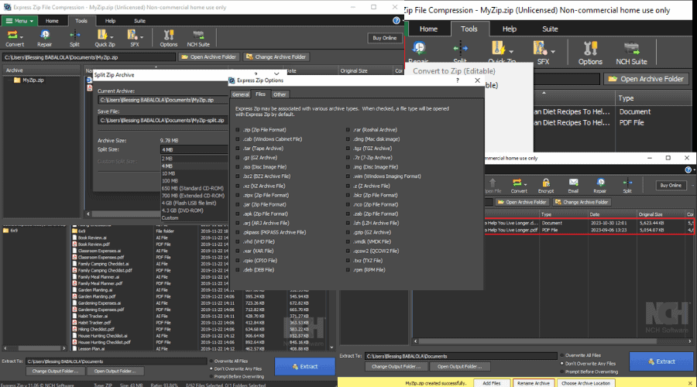The height and width of the screenshot is (387, 697).
Task: Check the .rar (Roshal Archive) box
Action: click(x=348, y=130)
